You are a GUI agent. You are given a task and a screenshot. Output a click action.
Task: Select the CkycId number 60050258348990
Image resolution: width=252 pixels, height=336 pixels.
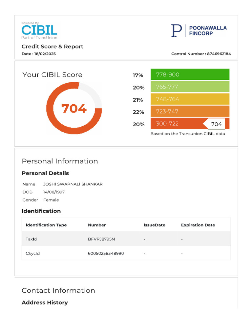(x=106, y=253)
